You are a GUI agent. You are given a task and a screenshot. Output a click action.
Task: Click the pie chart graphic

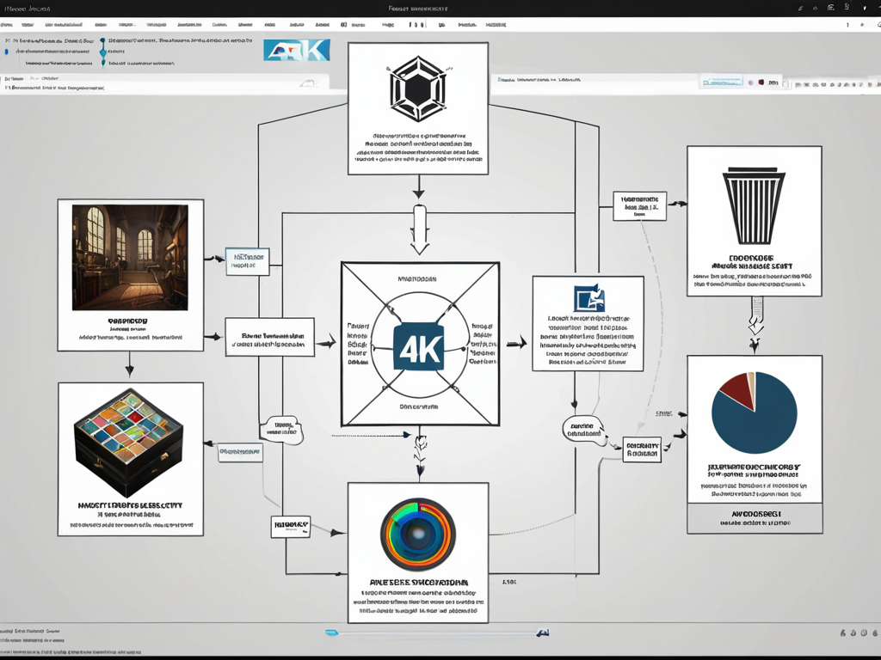(x=755, y=412)
